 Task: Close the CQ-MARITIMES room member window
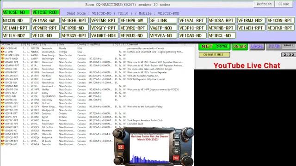(284, 4)
